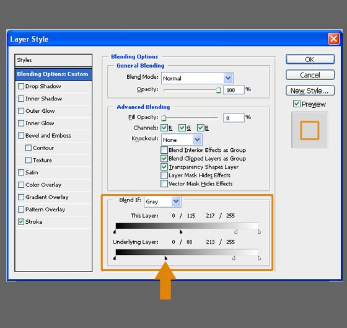This screenshot has height=328, width=347.
Task: Click Underlying Layer black slider half at 88
Action: (166, 258)
